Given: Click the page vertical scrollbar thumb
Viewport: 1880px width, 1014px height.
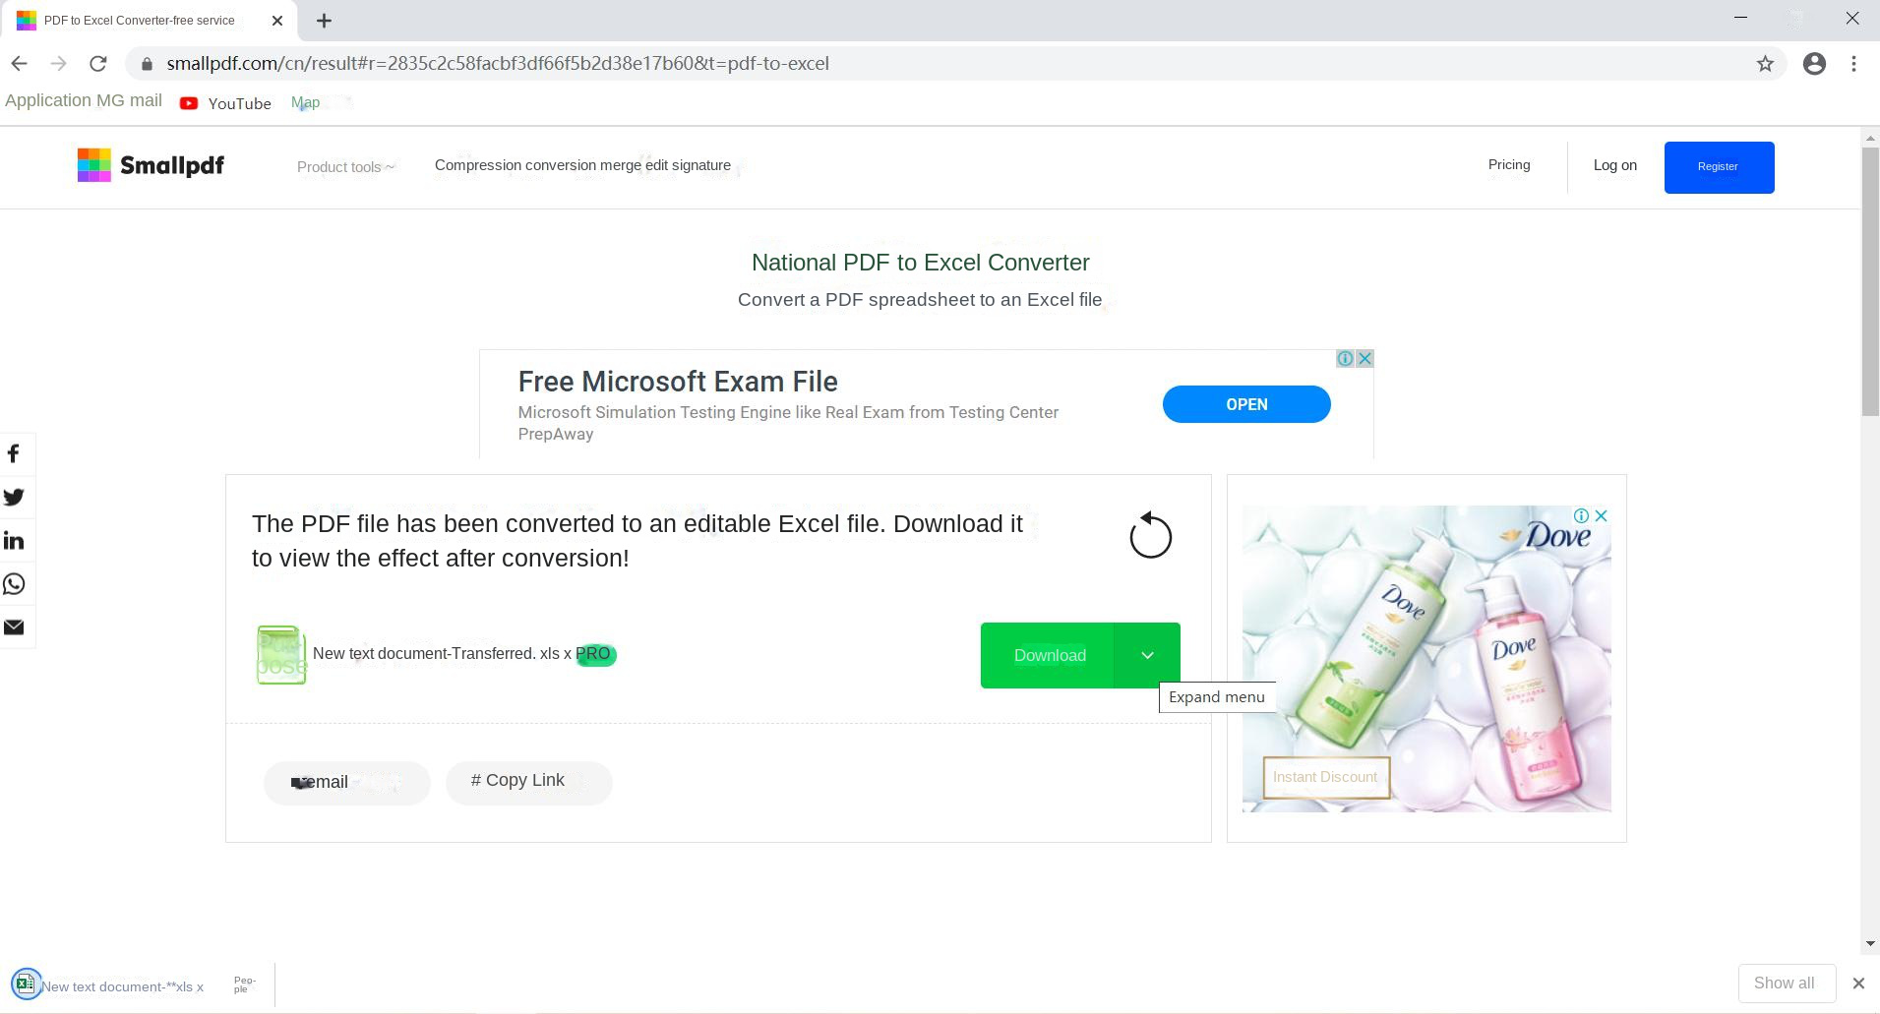Looking at the screenshot, I should 1870,281.
